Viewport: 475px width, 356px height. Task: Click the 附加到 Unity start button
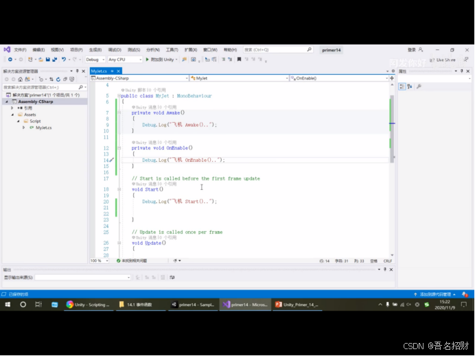[x=161, y=60]
